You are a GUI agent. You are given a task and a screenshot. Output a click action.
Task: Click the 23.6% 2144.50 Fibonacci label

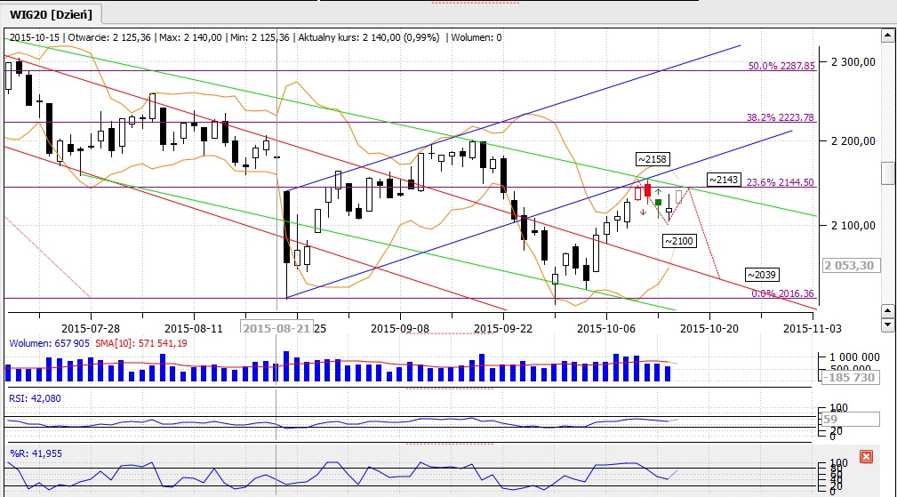click(x=780, y=182)
